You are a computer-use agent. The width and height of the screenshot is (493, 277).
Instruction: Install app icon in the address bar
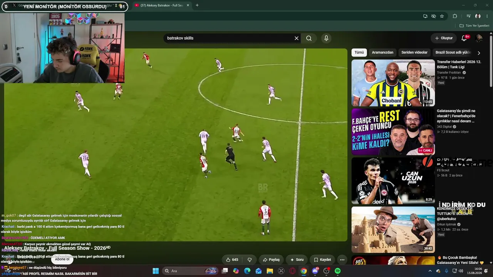pos(425,16)
